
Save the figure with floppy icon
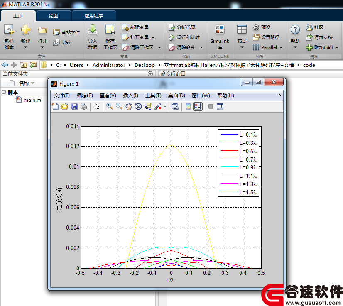pyautogui.click(x=74, y=107)
